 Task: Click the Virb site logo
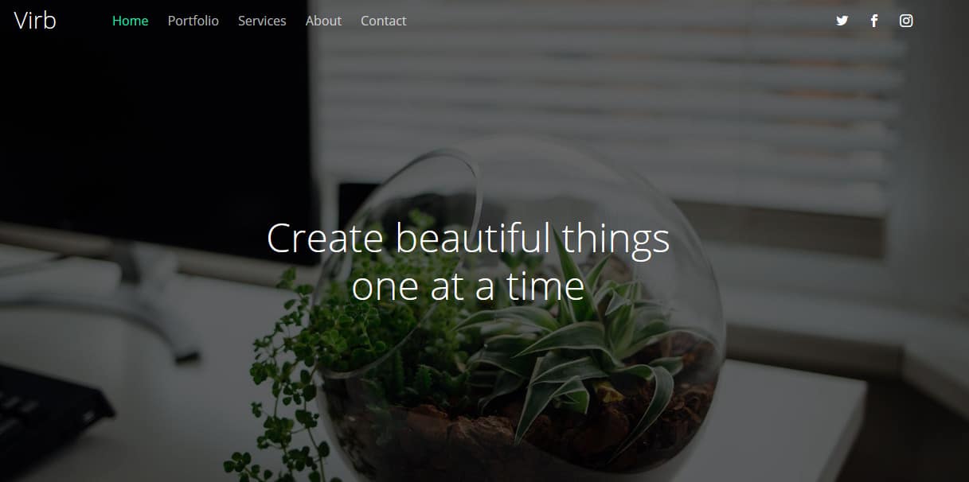click(35, 20)
